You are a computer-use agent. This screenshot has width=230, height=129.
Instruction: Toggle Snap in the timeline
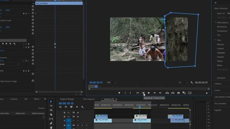tap(66, 107)
